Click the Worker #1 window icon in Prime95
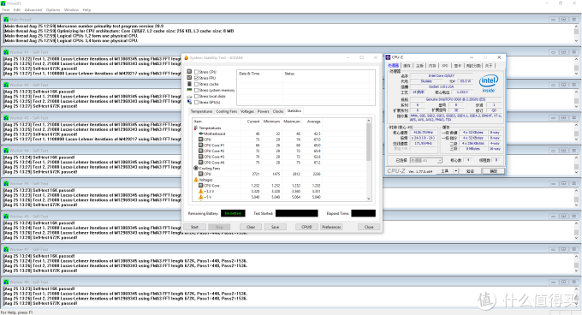This screenshot has width=582, height=315. [x=6, y=52]
